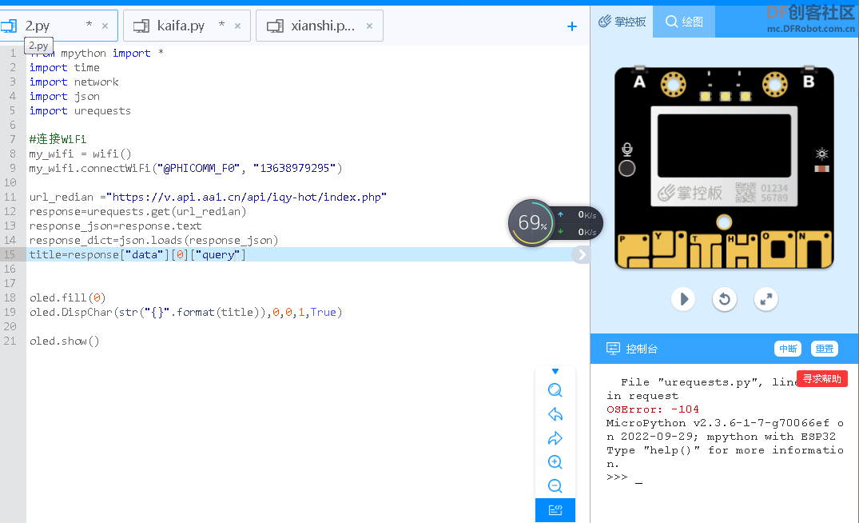Open the 掌控板 panel tab
This screenshot has width=859, height=523.
coord(622,22)
